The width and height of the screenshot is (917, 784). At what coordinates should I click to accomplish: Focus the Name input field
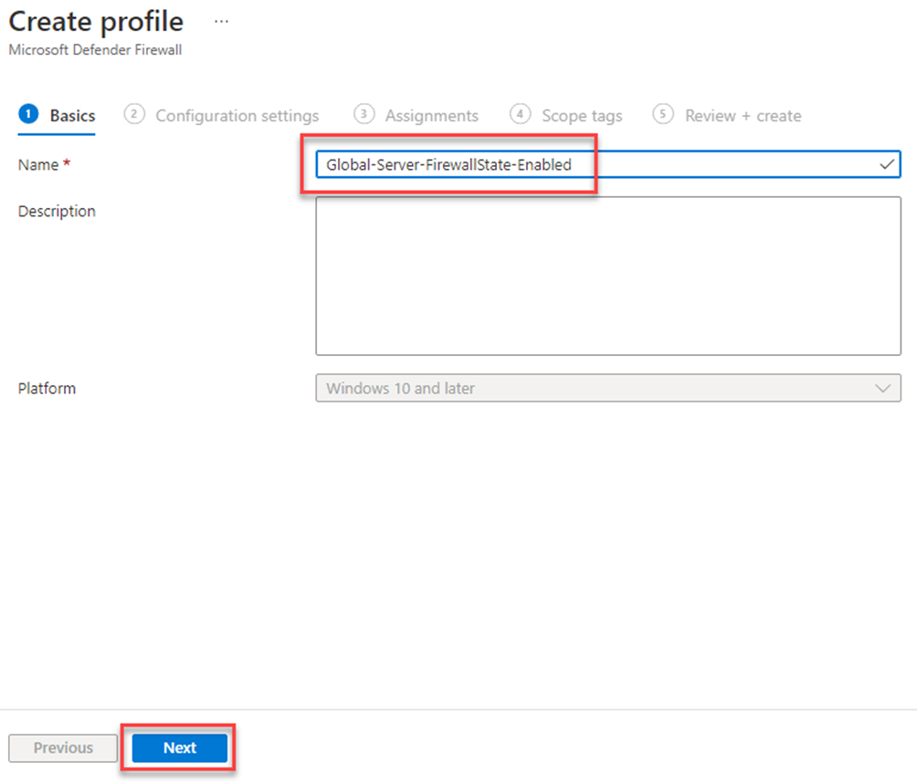coord(607,164)
